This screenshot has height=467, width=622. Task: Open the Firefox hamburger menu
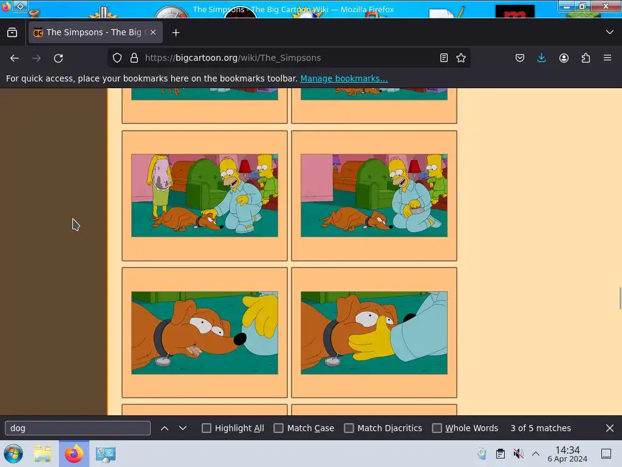click(607, 58)
